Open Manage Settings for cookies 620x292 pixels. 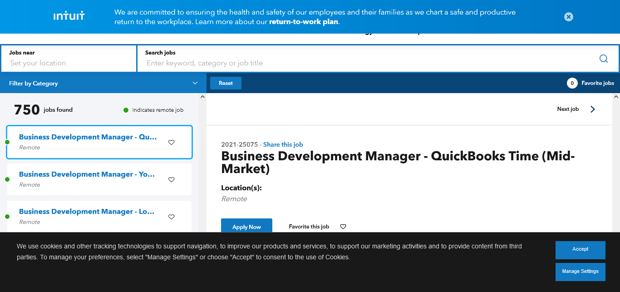tap(580, 272)
